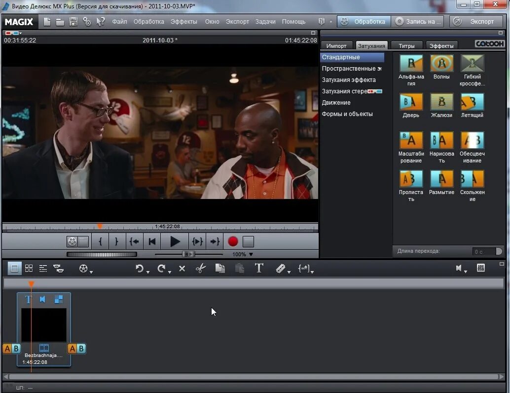Click the Экспорт button
This screenshot has width=510, height=393.
(x=477, y=22)
